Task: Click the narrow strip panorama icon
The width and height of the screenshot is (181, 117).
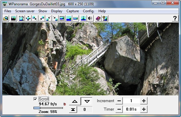Action: coord(76,18)
